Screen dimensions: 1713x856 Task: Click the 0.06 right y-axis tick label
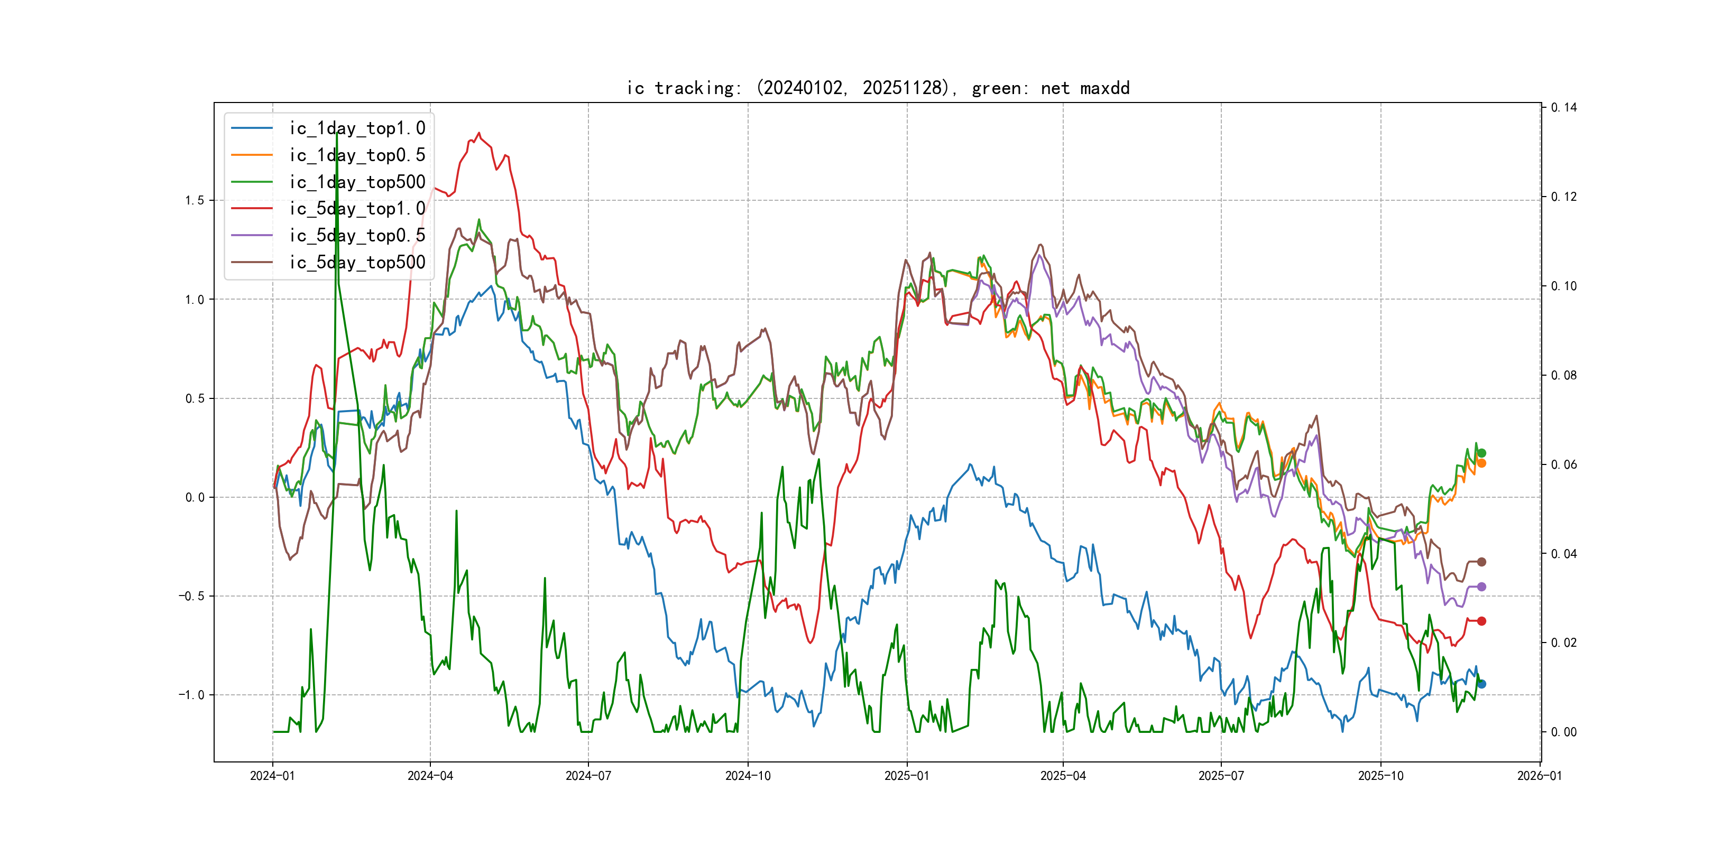pyautogui.click(x=1563, y=464)
